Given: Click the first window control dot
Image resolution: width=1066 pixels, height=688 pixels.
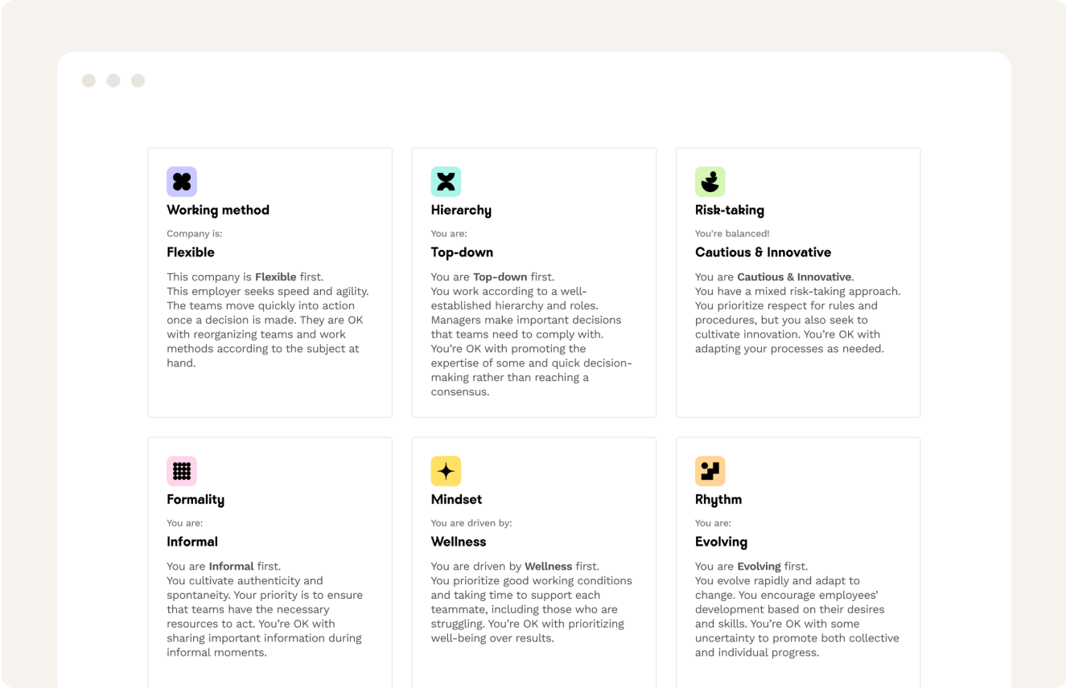Looking at the screenshot, I should [x=88, y=80].
